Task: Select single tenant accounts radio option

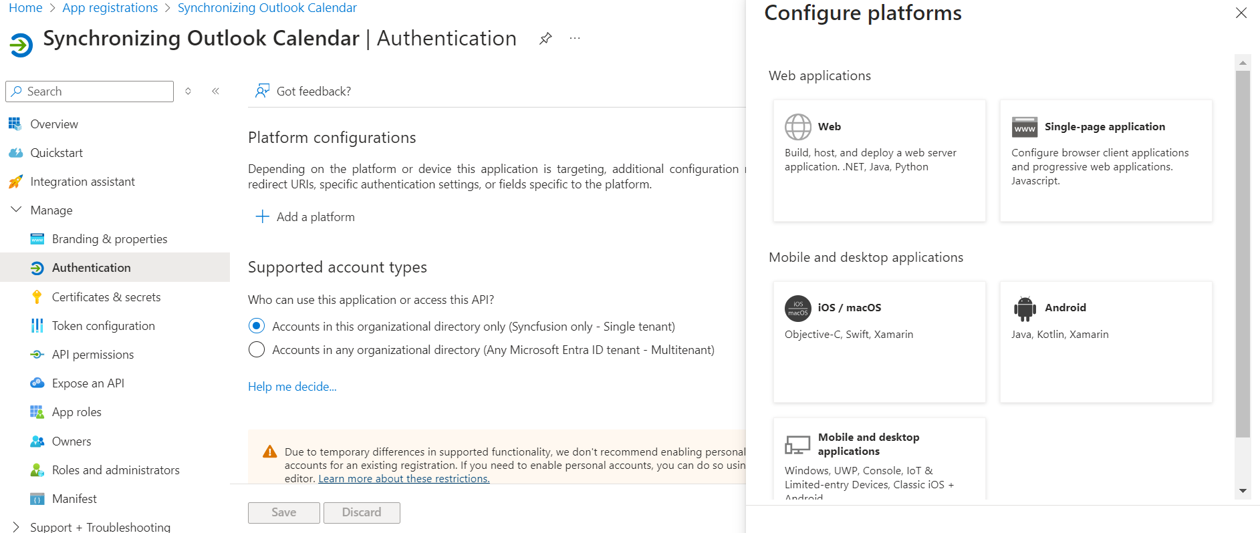Action: point(257,326)
